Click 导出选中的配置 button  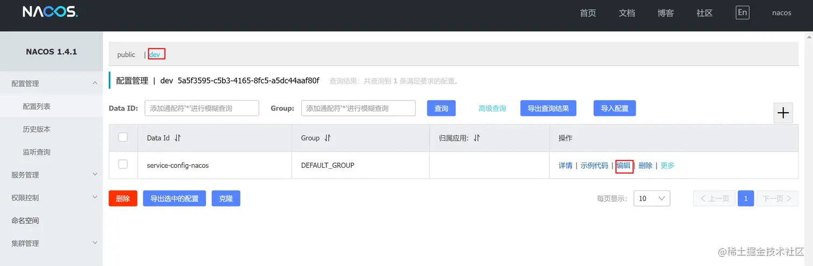pyautogui.click(x=174, y=198)
